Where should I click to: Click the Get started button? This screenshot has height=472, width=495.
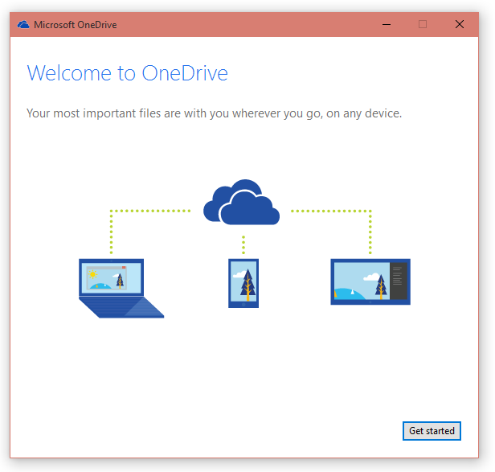(x=432, y=431)
